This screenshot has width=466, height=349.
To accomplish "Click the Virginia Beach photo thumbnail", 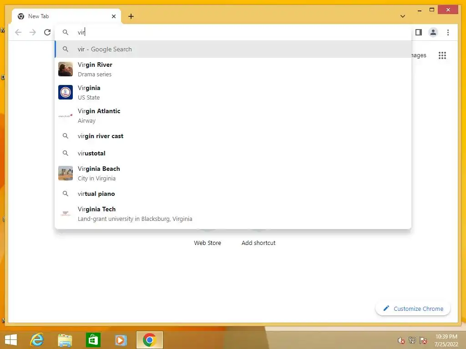I will coord(66,173).
